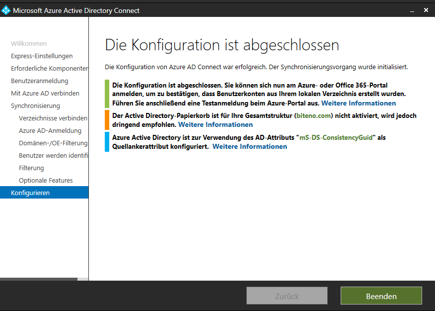The width and height of the screenshot is (435, 311).
Task: Click the heading Die Konfiguration ist abgeschlossen
Action: point(222,45)
